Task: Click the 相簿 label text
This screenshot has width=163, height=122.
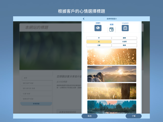Action: click(x=112, y=24)
